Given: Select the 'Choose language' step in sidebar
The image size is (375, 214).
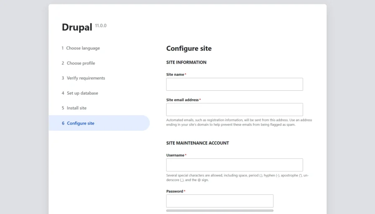Looking at the screenshot, I should coord(80,48).
